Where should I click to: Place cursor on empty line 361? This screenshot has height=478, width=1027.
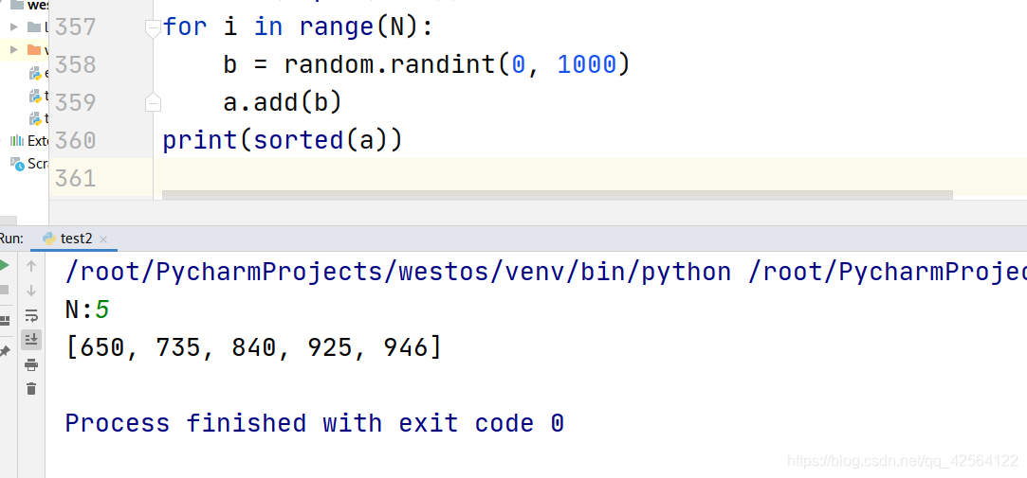590,177
